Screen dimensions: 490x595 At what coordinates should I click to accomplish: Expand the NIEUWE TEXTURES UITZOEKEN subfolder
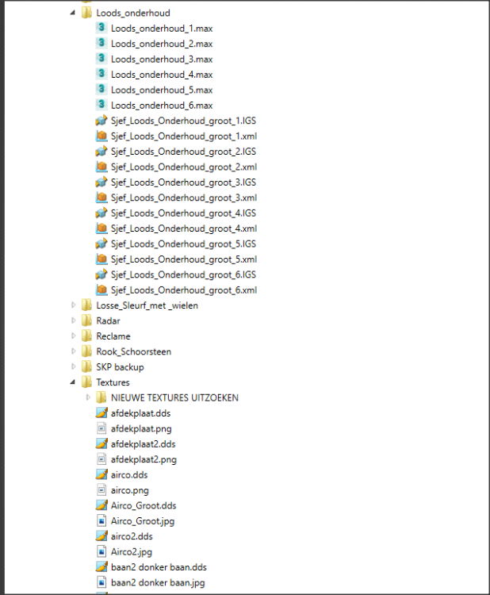tap(88, 397)
